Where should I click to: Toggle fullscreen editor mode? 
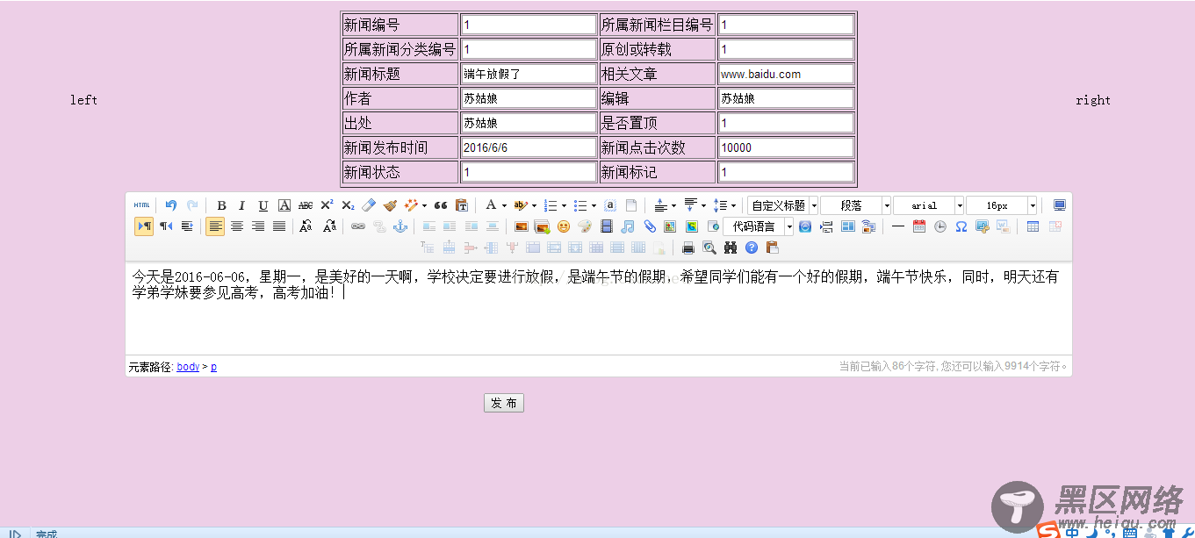1060,205
